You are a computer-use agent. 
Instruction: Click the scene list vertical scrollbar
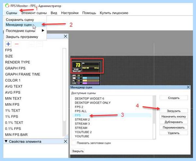pyautogui.click(x=155, y=117)
